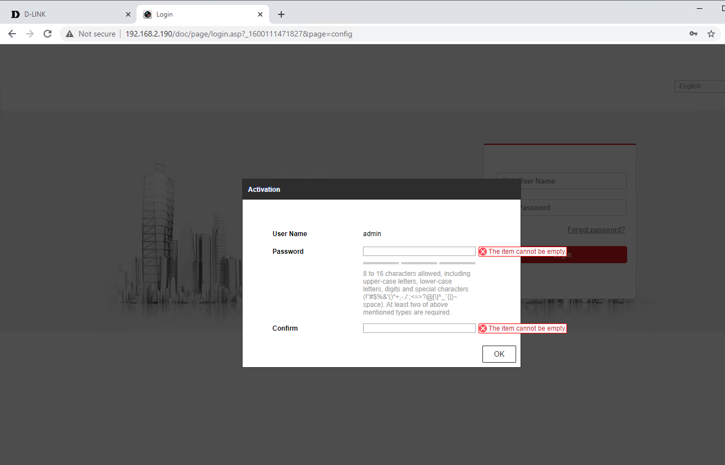Screen dimensions: 725x465
Task: Click the browser forward arrow button
Action: [30, 34]
